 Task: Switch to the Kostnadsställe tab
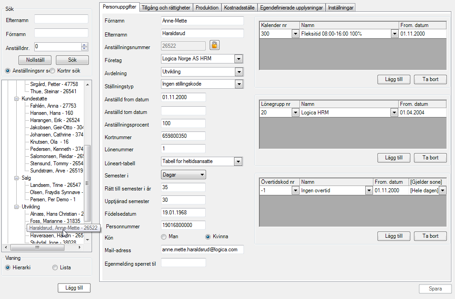click(x=239, y=8)
